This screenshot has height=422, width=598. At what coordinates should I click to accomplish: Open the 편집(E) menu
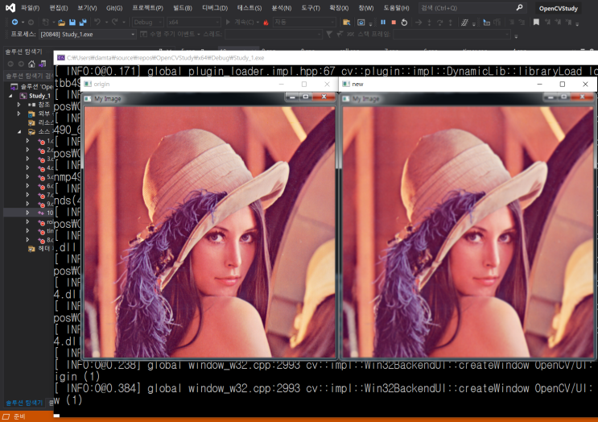(59, 8)
